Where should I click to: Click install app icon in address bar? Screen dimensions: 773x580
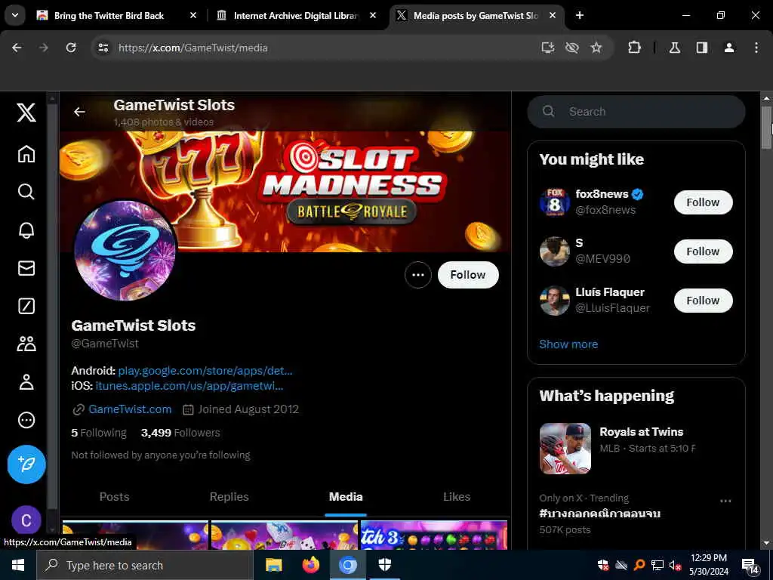548,48
